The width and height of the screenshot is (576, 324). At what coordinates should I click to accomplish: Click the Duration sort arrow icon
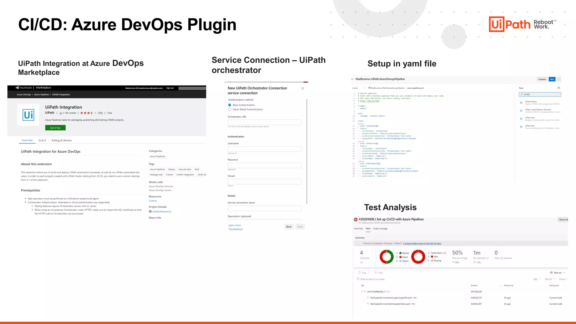[x=501, y=285]
